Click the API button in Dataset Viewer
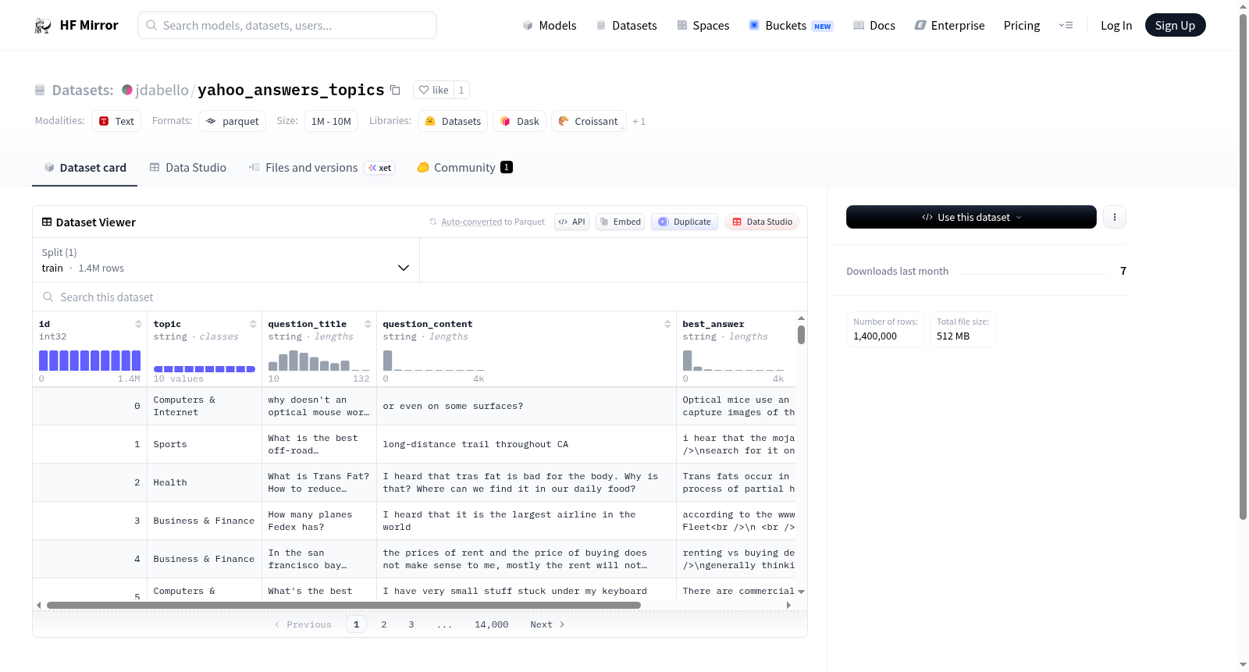The width and height of the screenshot is (1249, 672). tap(571, 222)
